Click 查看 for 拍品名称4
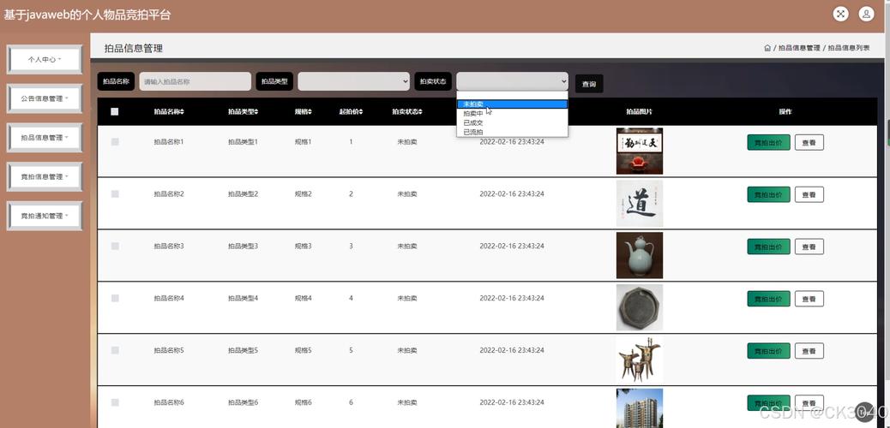This screenshot has width=890, height=428. [809, 299]
